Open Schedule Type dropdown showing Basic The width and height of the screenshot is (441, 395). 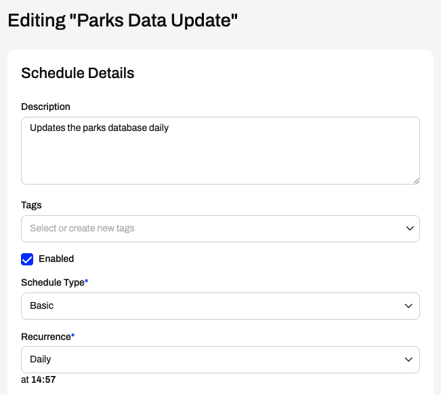pyautogui.click(x=220, y=306)
